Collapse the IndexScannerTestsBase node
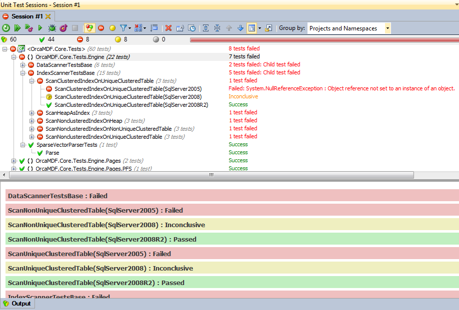Image resolution: width=459 pixels, height=310 pixels. [23, 73]
